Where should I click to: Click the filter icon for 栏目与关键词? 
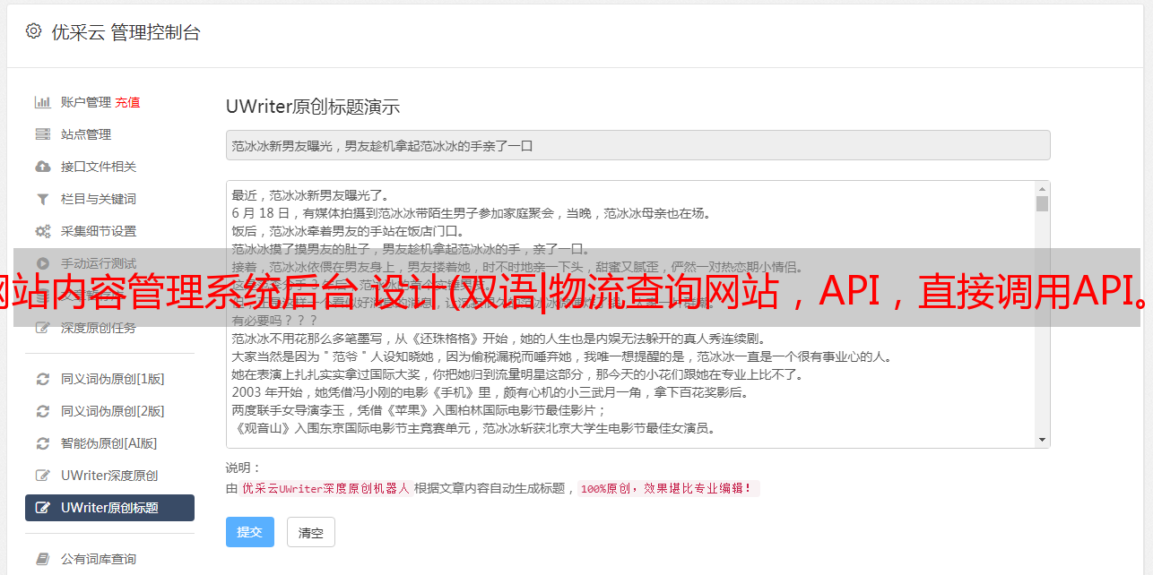(x=42, y=199)
